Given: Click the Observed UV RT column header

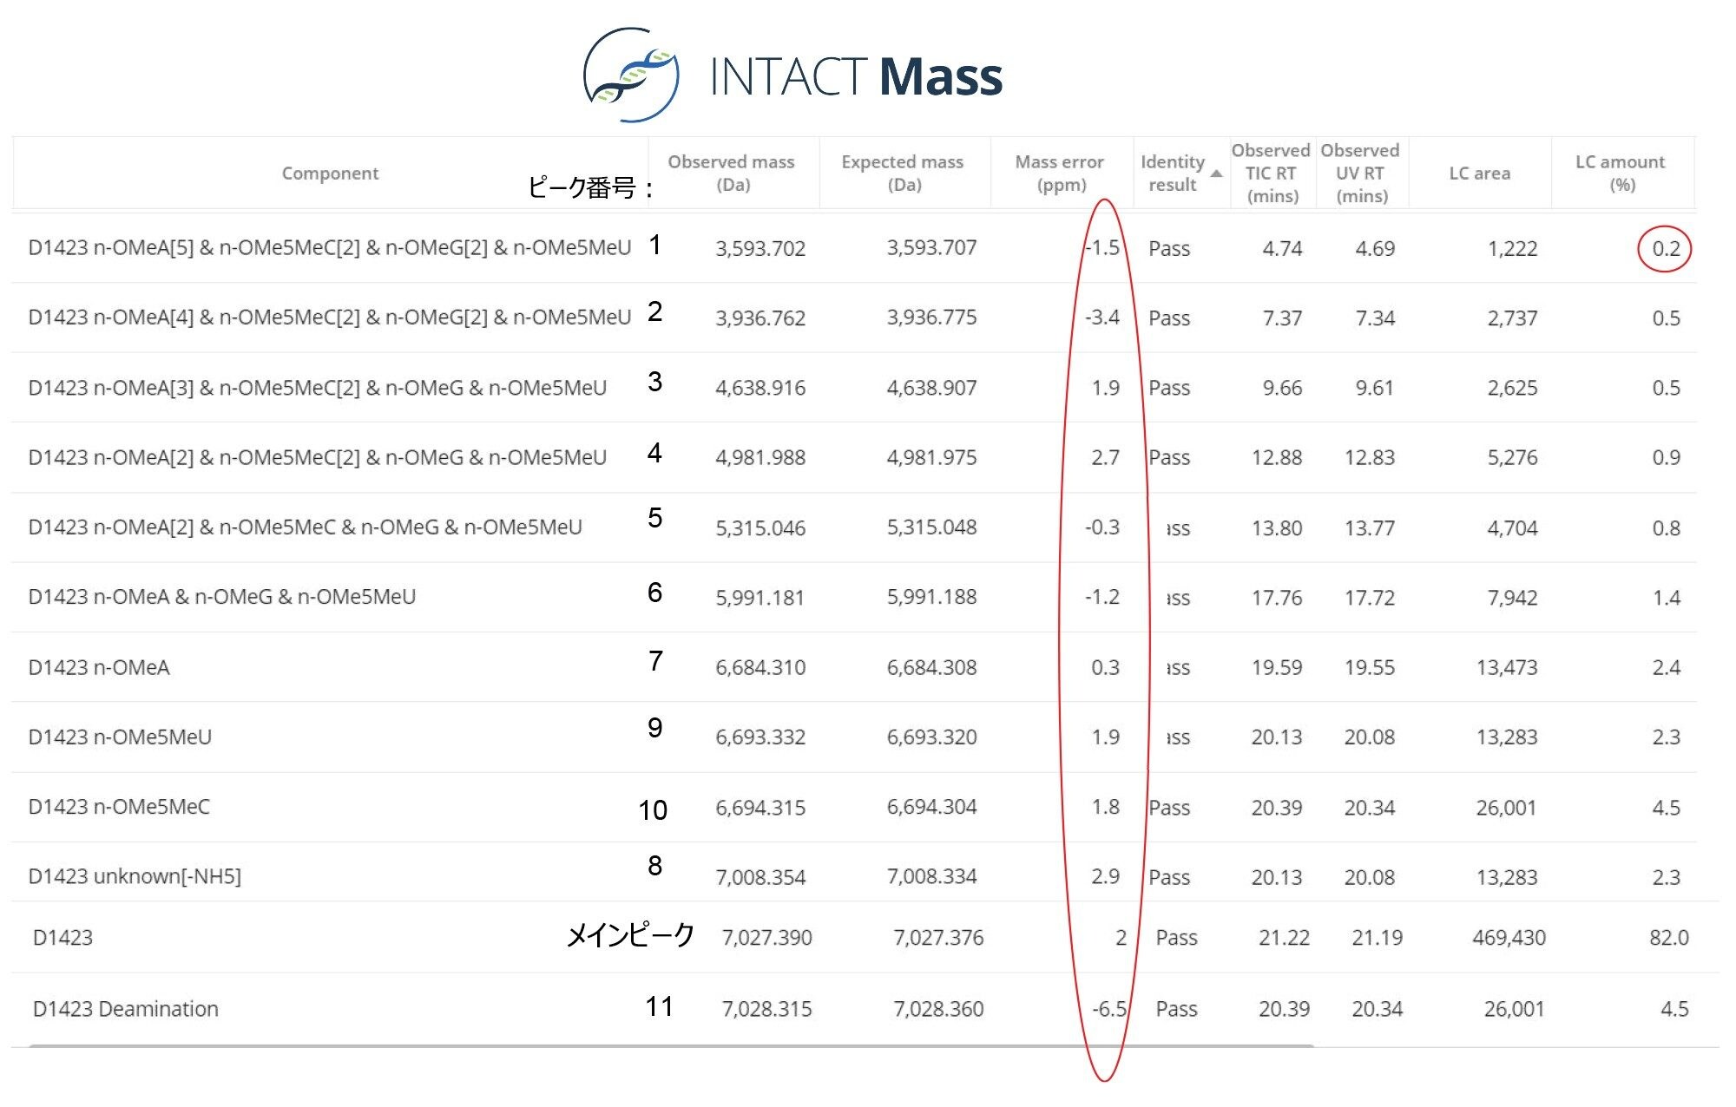Looking at the screenshot, I should (1360, 173).
